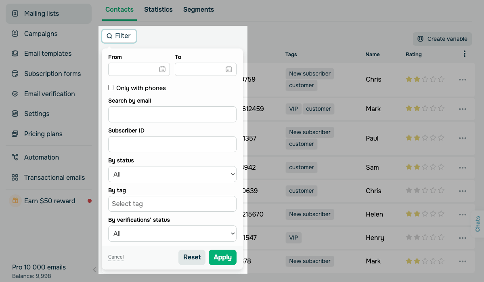
Task: Click the Earn $50 reward gift icon
Action: (x=15, y=201)
